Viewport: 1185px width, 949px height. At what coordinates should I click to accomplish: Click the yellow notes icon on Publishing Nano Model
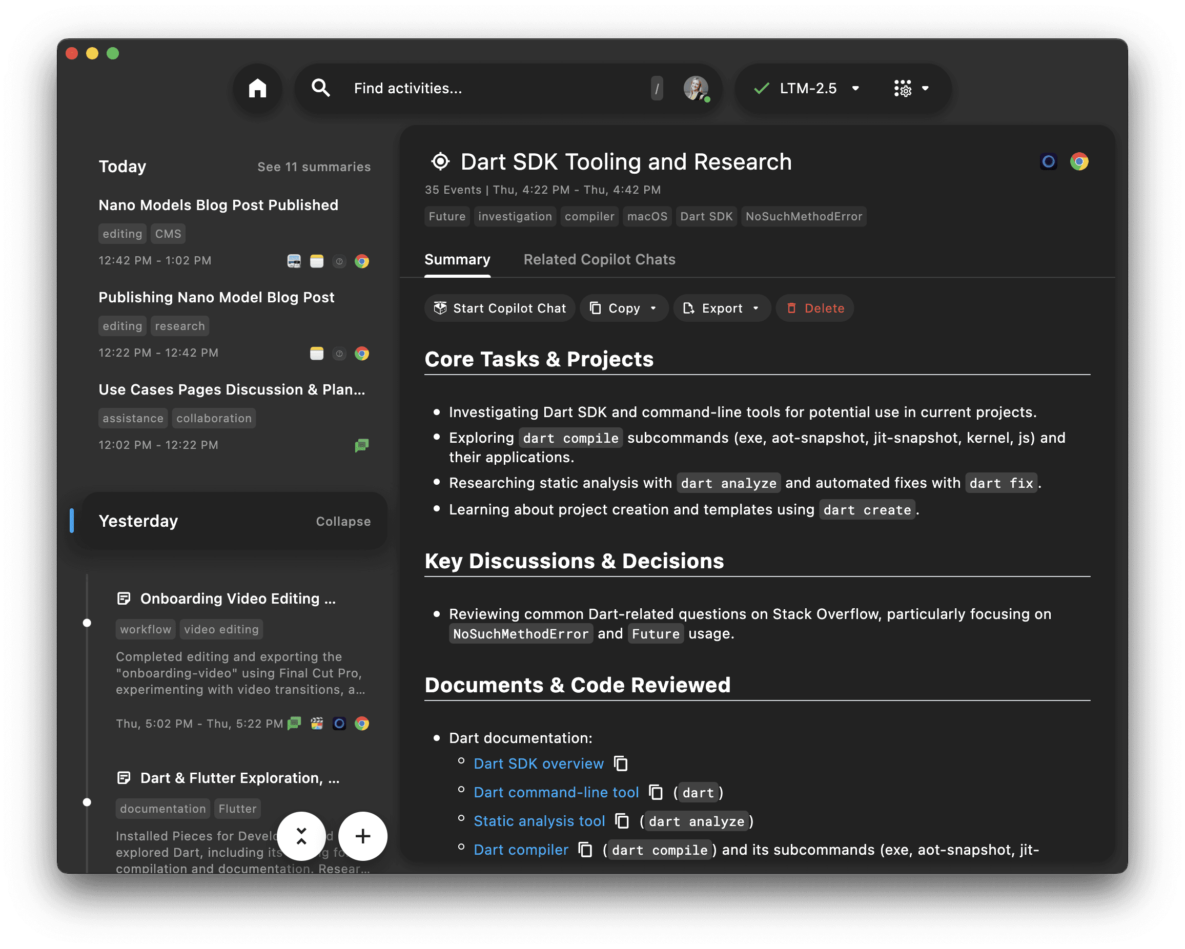[x=317, y=354]
